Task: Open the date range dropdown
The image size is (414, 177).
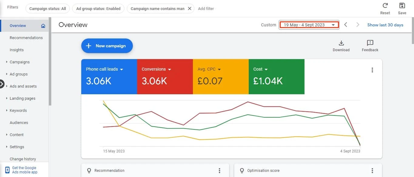Action: click(x=309, y=25)
